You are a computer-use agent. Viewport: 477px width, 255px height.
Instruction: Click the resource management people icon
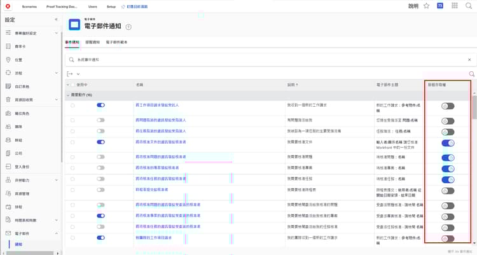point(8,193)
